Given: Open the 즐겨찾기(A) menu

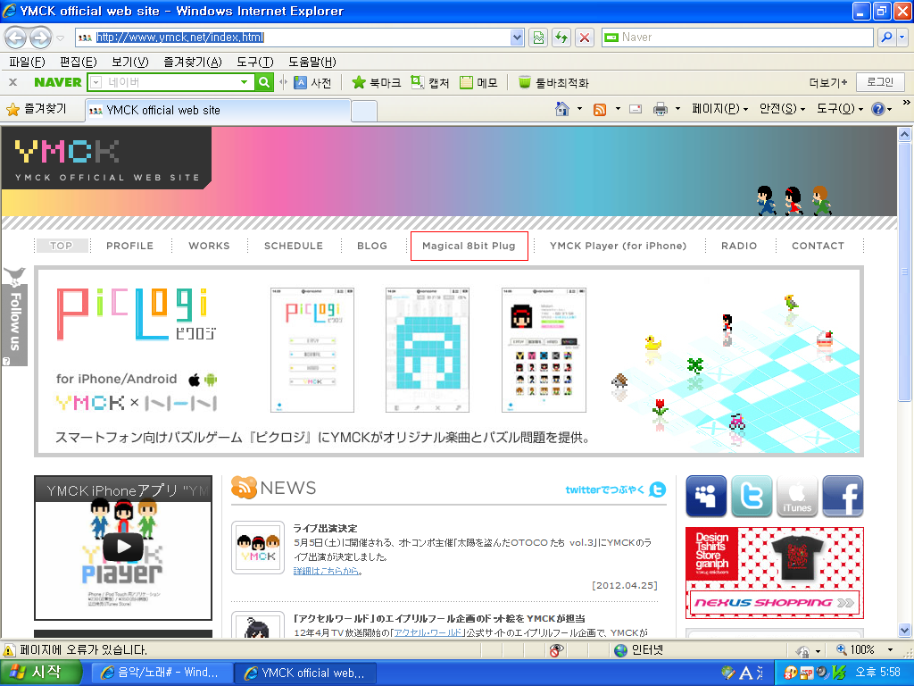Looking at the screenshot, I should point(193,62).
